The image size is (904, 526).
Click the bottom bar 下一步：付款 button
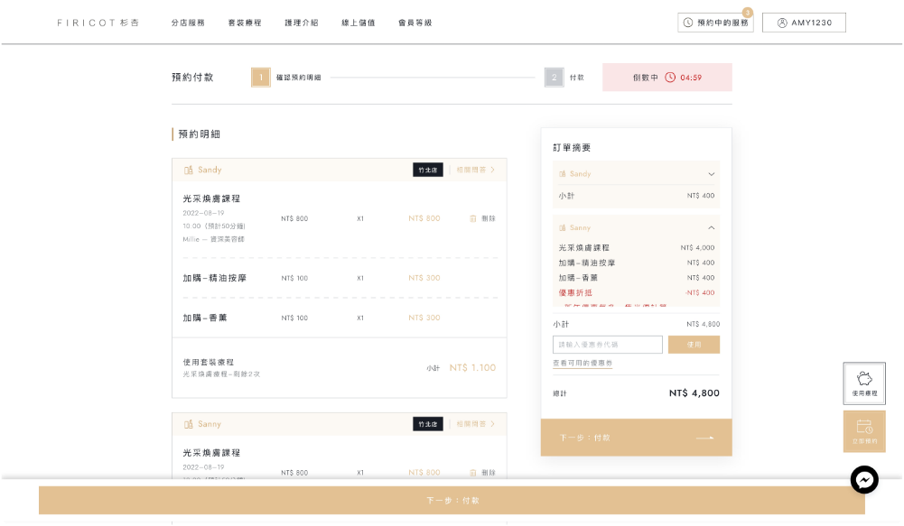pos(452,500)
